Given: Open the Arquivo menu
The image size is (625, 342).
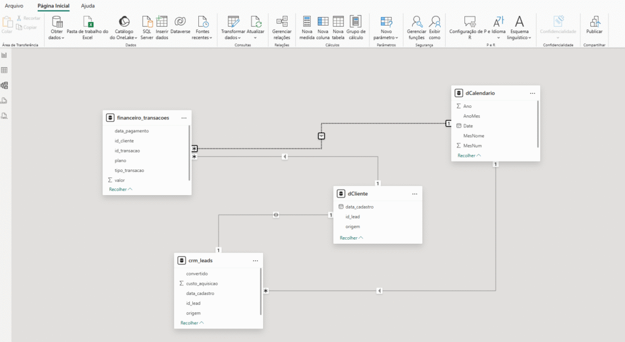Looking at the screenshot, I should [14, 5].
